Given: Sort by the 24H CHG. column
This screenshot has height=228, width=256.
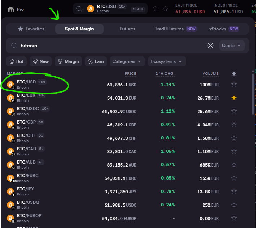Looking at the screenshot, I should point(165,74).
